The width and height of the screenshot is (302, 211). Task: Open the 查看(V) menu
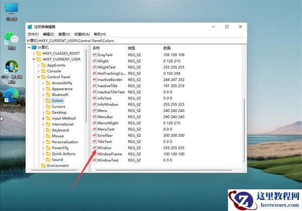pos(64,34)
